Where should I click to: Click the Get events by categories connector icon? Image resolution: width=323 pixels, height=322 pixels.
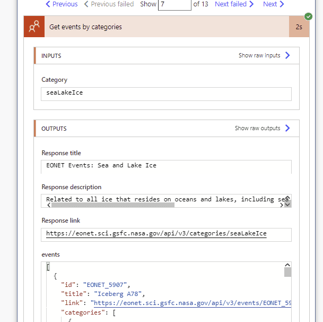point(34,27)
